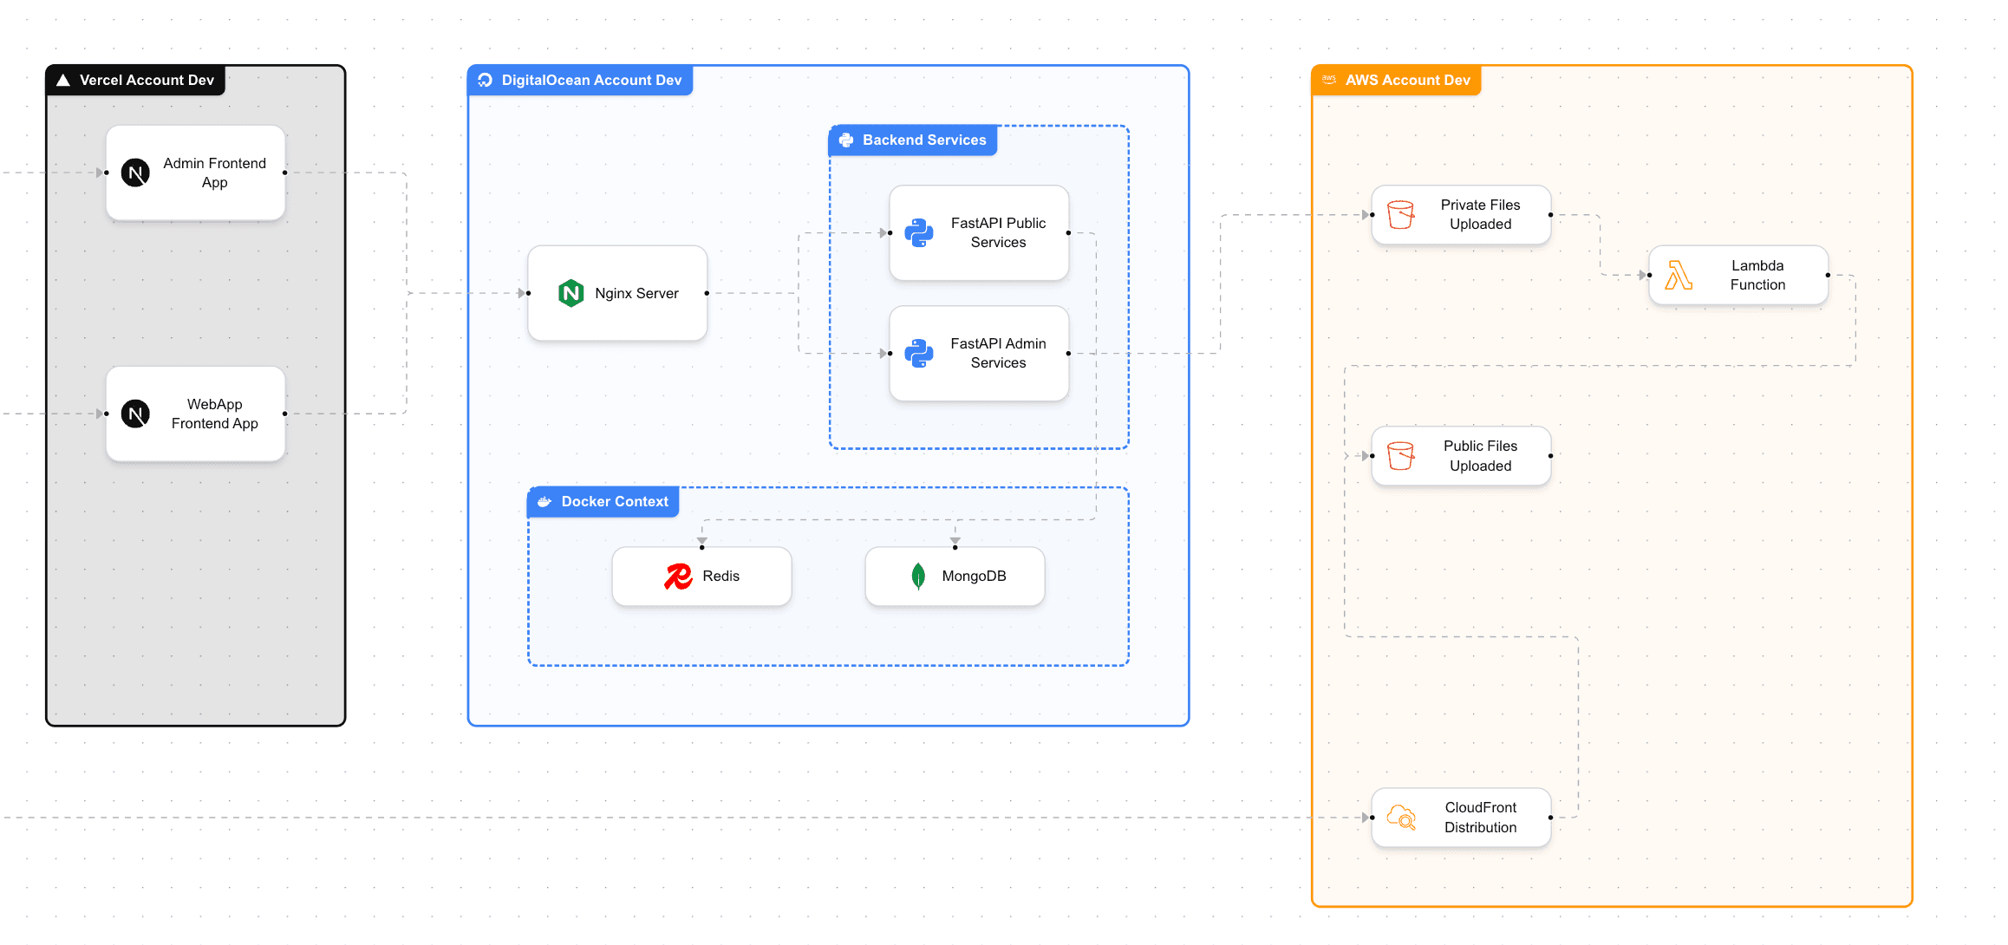This screenshot has width=2008, height=945.
Task: Click Public Files Uploaded bucket icon
Action: click(1401, 456)
